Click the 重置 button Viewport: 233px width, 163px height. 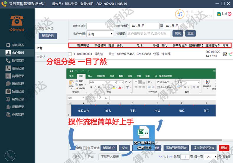pyautogui.click(x=191, y=33)
